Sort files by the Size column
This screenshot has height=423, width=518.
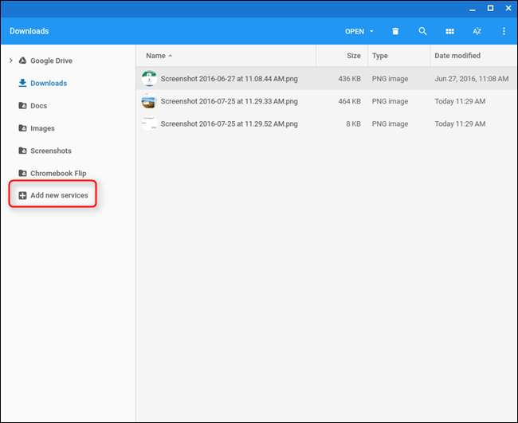[353, 56]
